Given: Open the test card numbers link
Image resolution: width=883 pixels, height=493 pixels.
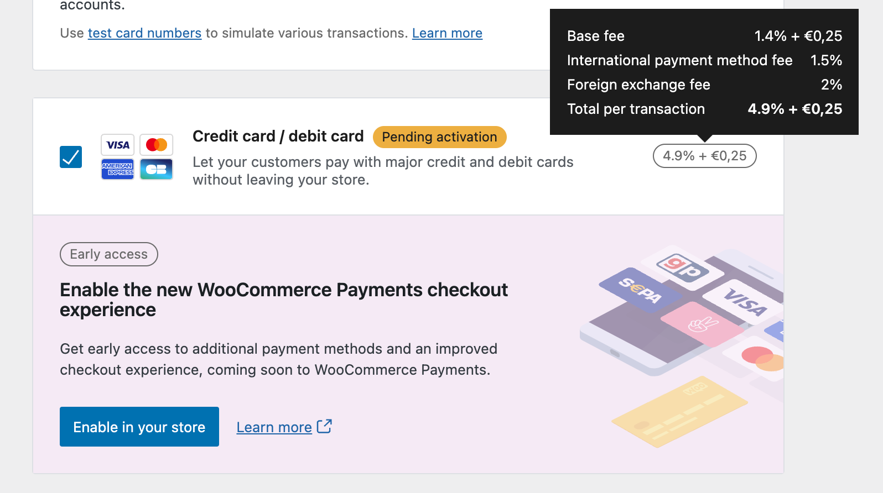Looking at the screenshot, I should [144, 33].
